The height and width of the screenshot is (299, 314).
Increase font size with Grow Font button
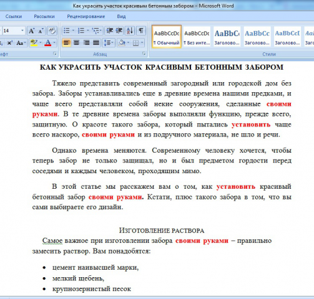[x=31, y=31]
